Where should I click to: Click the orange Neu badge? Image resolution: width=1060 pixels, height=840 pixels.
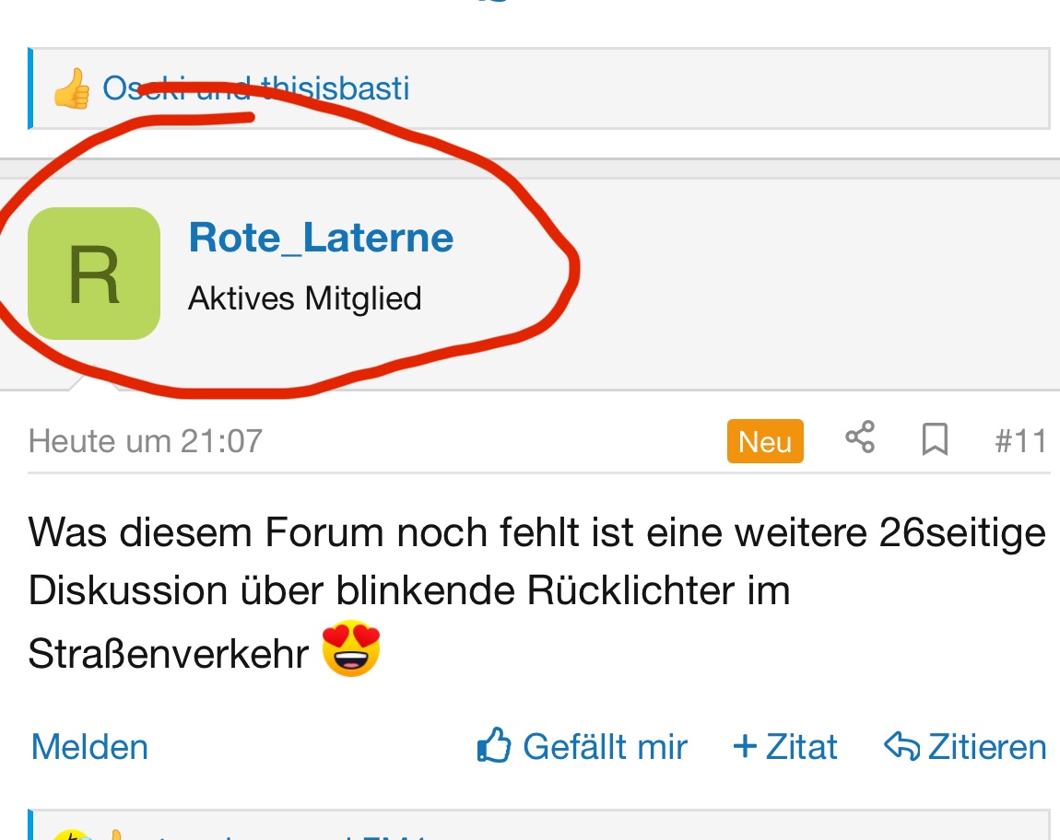point(765,441)
